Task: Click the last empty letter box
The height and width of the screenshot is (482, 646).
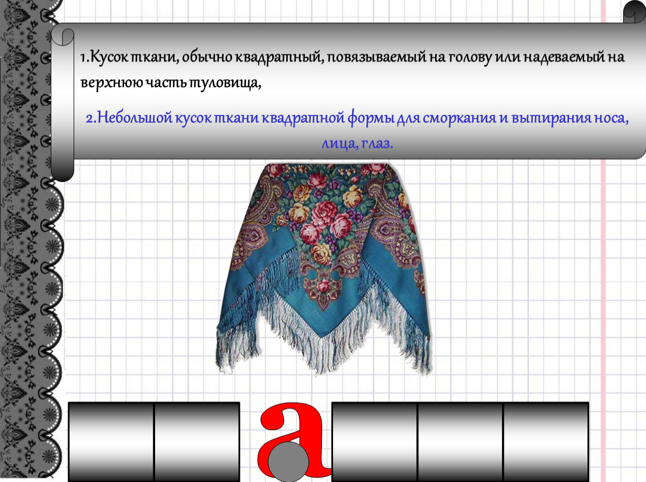Action: pos(546,442)
